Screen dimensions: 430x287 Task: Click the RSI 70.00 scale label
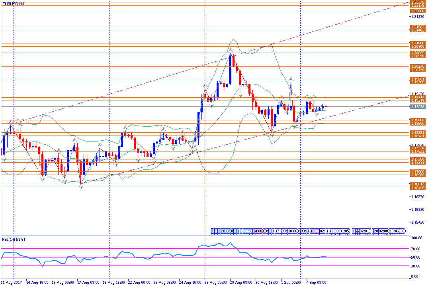(416, 248)
